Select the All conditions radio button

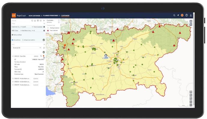tap(13, 40)
